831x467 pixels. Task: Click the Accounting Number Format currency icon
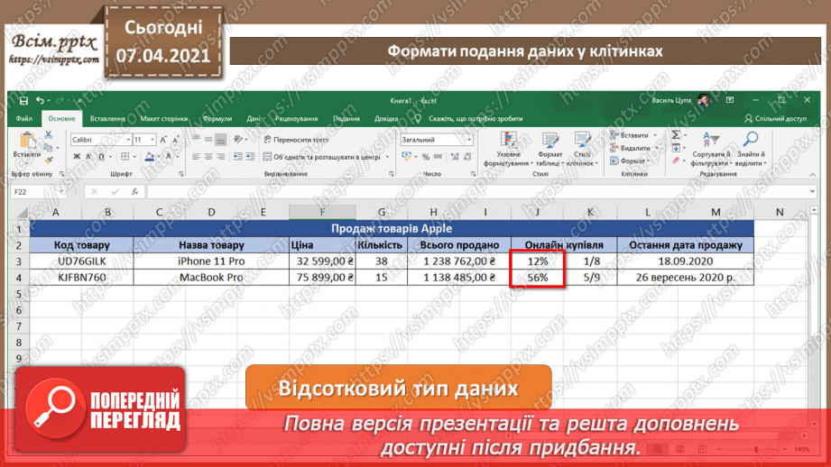(407, 157)
